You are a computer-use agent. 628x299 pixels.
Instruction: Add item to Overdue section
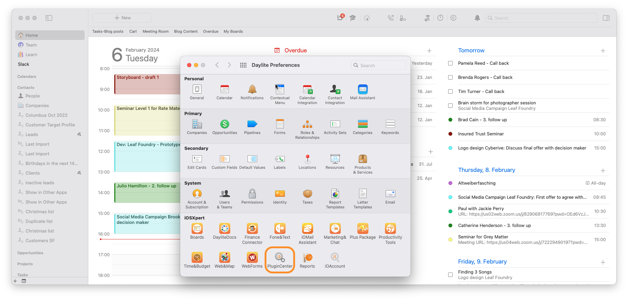tap(429, 51)
